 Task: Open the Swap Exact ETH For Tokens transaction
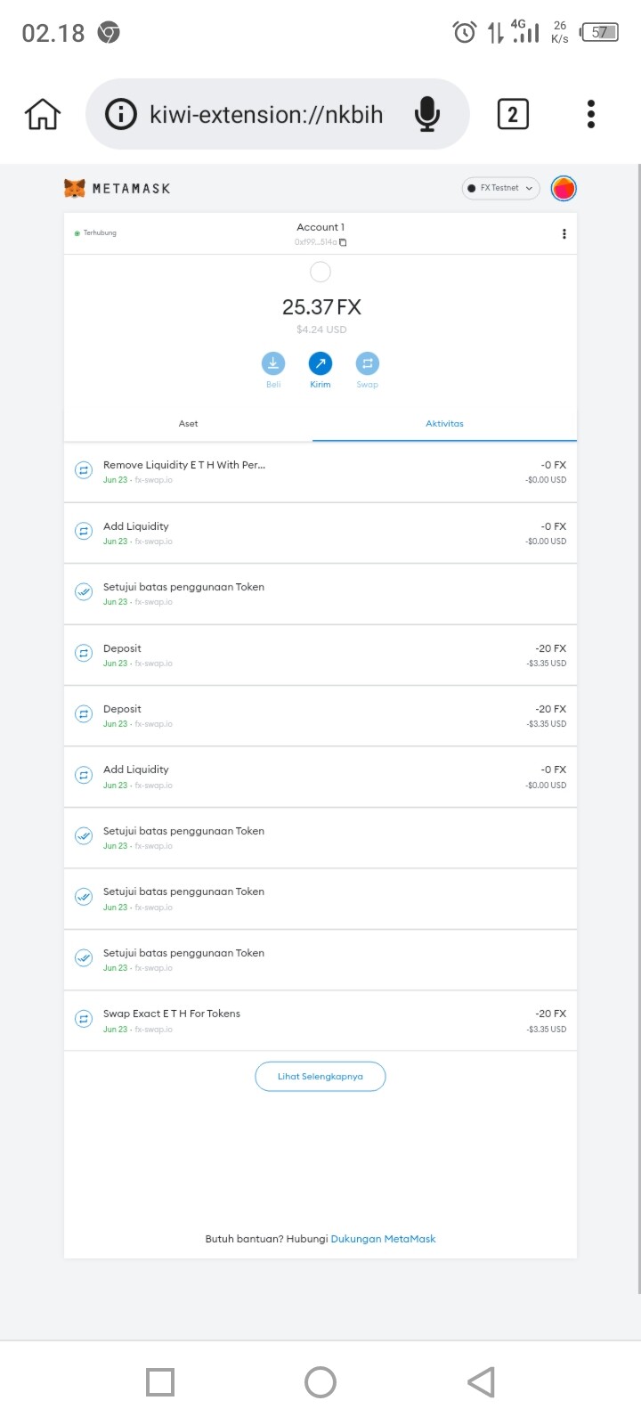pos(320,1021)
